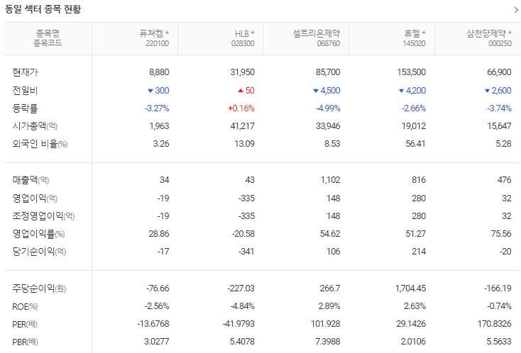
Task: Click the blue down change value 4,200
Action: click(416, 90)
